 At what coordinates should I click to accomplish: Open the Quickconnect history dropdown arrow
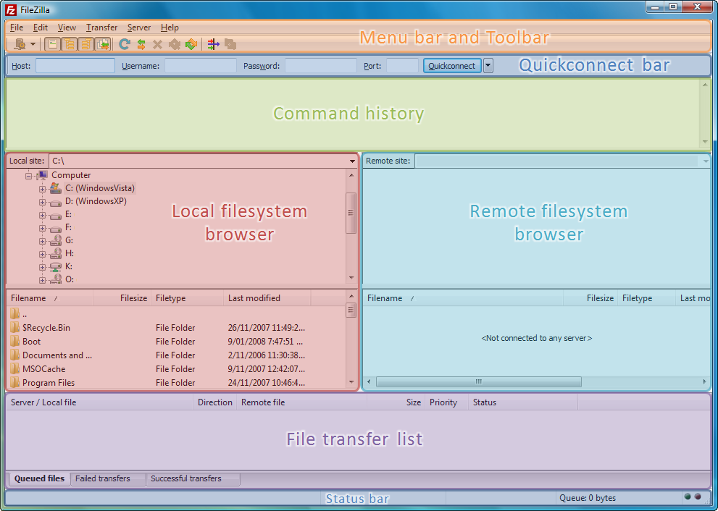(x=488, y=66)
